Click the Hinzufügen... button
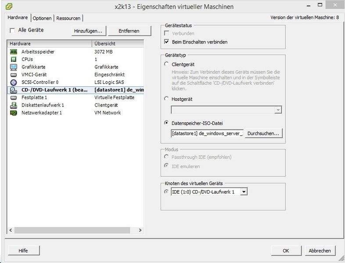This screenshot has height=263, width=345. 89,31
